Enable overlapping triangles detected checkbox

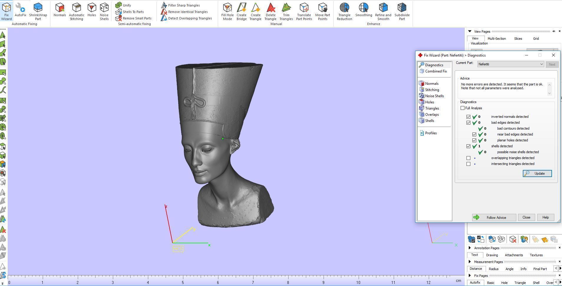pyautogui.click(x=468, y=158)
